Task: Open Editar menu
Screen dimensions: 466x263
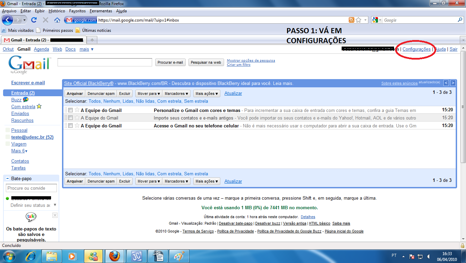Action: coord(26,11)
